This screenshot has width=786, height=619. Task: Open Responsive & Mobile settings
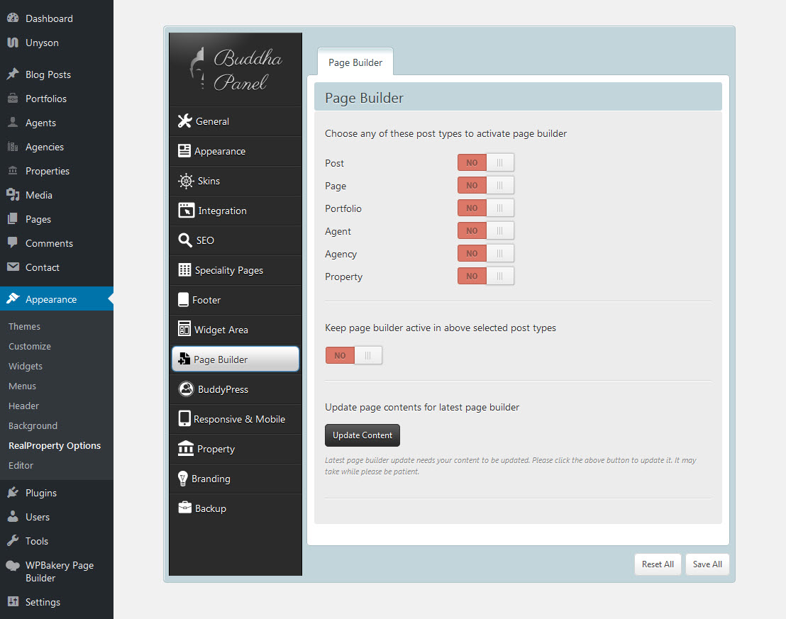pyautogui.click(x=238, y=419)
